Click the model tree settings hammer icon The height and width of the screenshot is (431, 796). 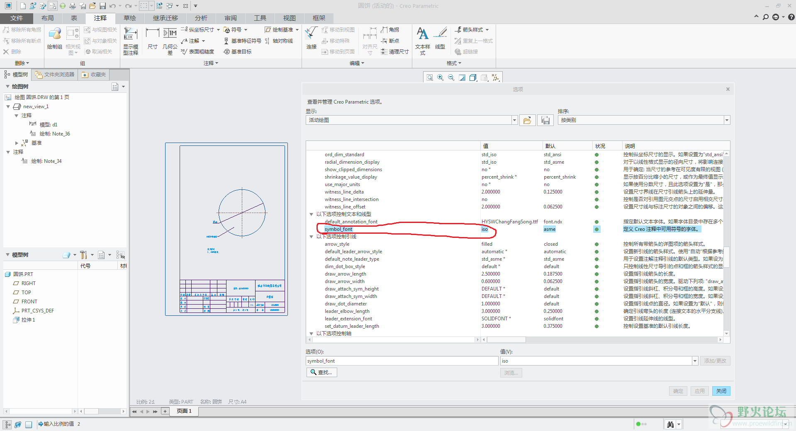pos(84,255)
